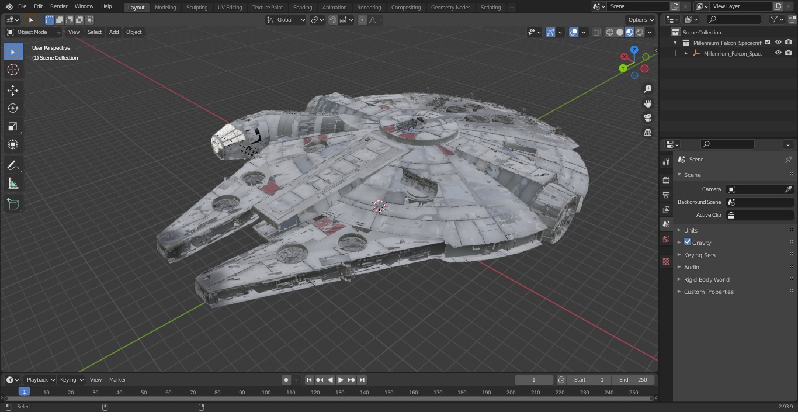The width and height of the screenshot is (798, 412).
Task: Click the Active Clip field
Action: coord(759,215)
